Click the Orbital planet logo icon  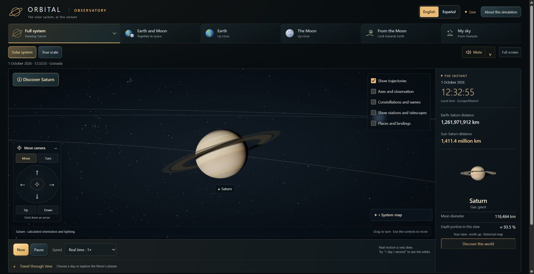click(16, 12)
